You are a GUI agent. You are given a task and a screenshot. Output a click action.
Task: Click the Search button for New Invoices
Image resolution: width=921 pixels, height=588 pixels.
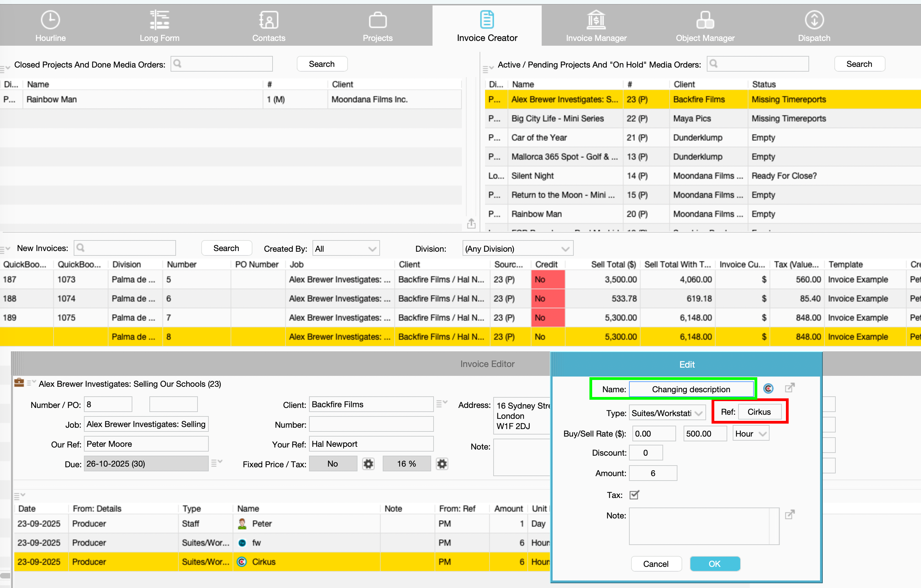pos(226,248)
